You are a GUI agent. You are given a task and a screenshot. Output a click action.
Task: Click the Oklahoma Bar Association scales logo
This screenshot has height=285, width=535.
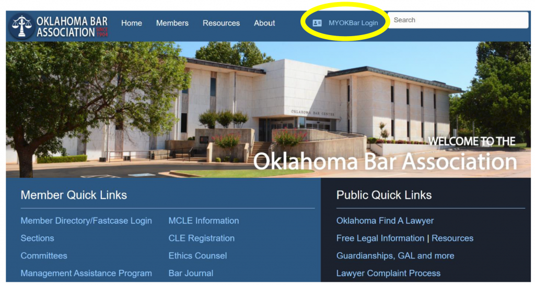21,26
